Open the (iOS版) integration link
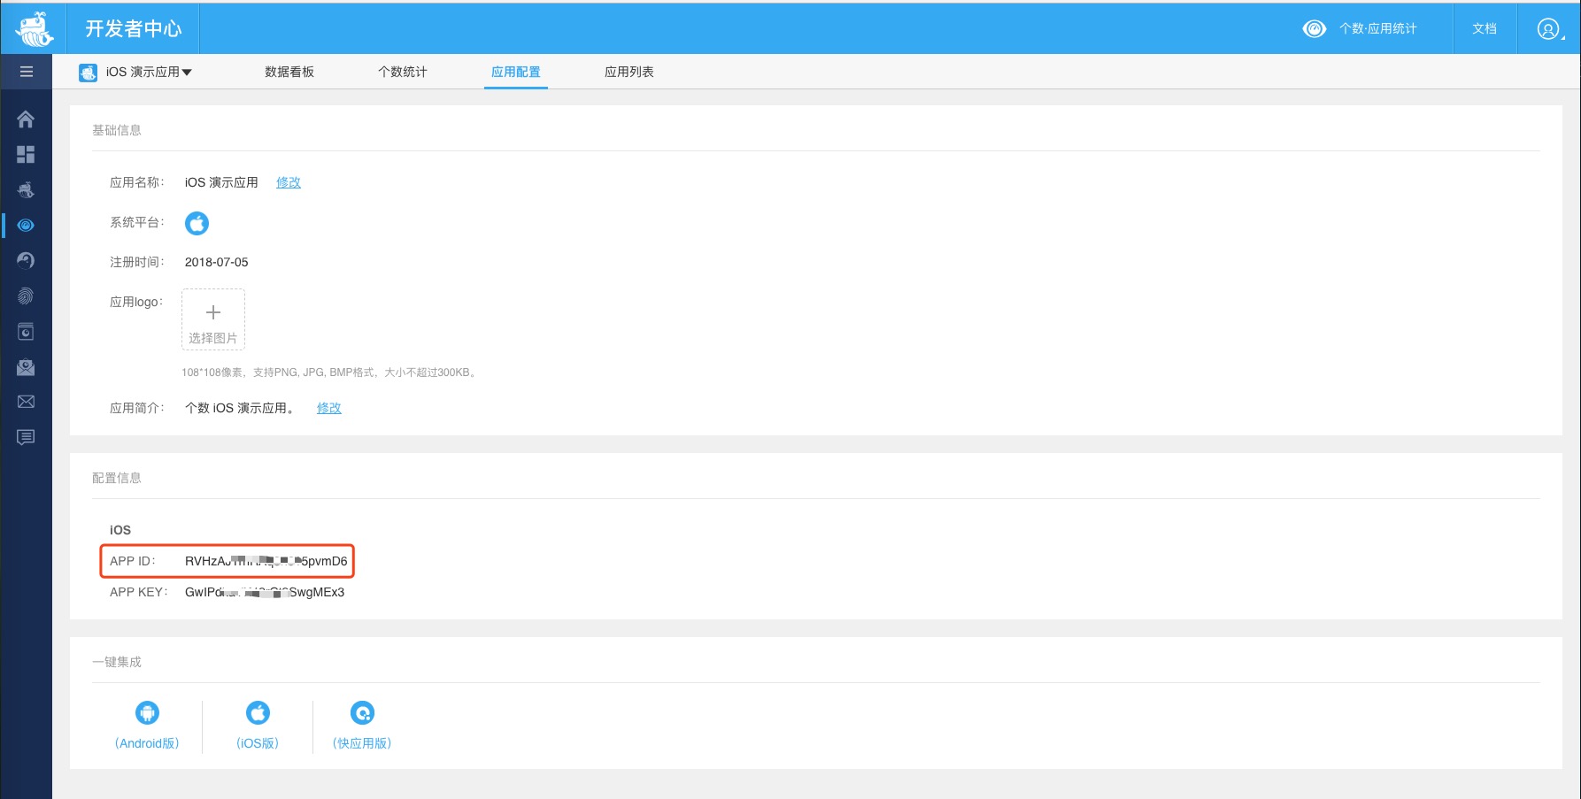The height and width of the screenshot is (799, 1581). coord(258,743)
